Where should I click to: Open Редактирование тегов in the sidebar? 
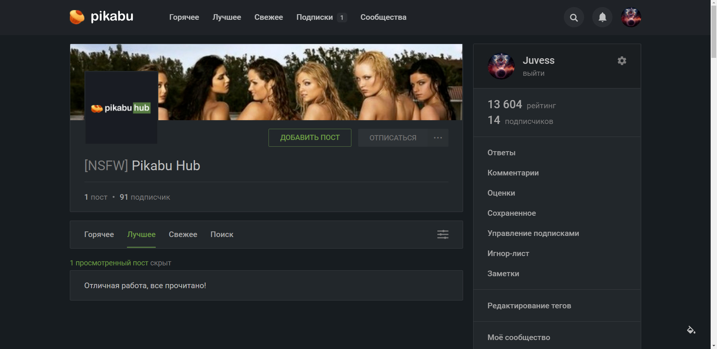529,306
